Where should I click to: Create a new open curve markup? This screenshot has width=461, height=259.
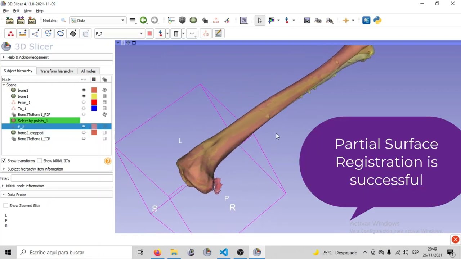[x=48, y=33]
